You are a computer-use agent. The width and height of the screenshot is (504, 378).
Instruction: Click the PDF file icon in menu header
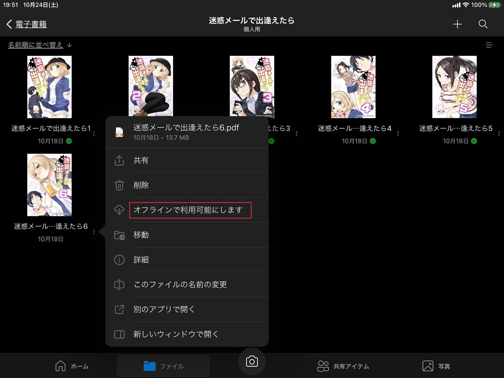(x=119, y=132)
